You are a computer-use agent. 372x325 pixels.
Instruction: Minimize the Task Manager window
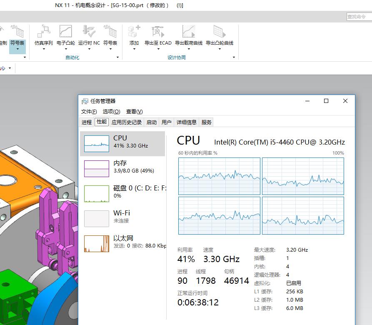pyautogui.click(x=307, y=101)
